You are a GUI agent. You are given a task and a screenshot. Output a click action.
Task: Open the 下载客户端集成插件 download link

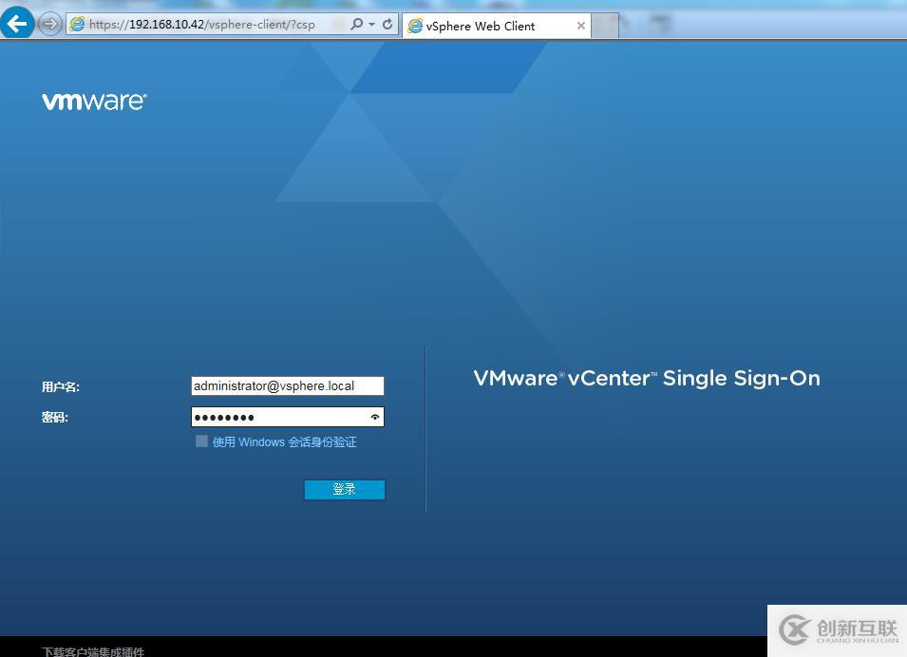[93, 651]
